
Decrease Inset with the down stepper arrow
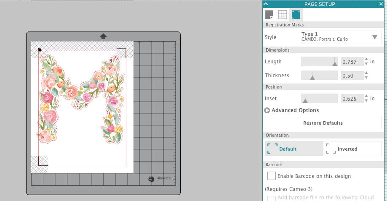[366, 101]
